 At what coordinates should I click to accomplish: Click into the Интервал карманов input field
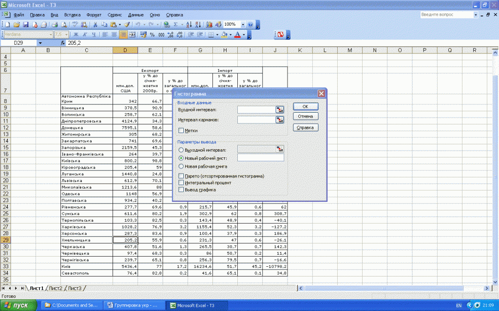pyautogui.click(x=256, y=120)
